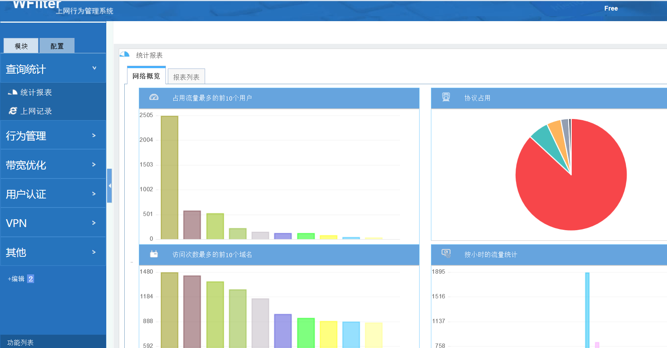The height and width of the screenshot is (348, 667).
Task: Click the gauge icon in top users panel
Action: (x=154, y=97)
